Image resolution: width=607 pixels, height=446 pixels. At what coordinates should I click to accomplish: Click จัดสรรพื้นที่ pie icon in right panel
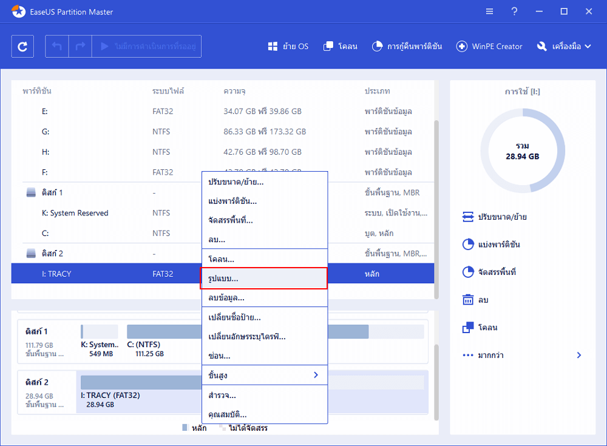pyautogui.click(x=468, y=272)
